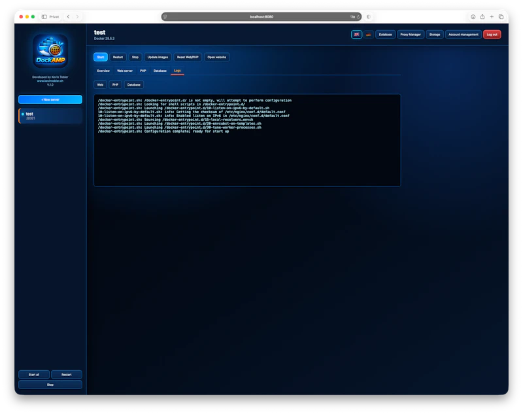This screenshot has width=523, height=414.
Task: Click the privacy shield icon beside address bar
Action: [369, 17]
